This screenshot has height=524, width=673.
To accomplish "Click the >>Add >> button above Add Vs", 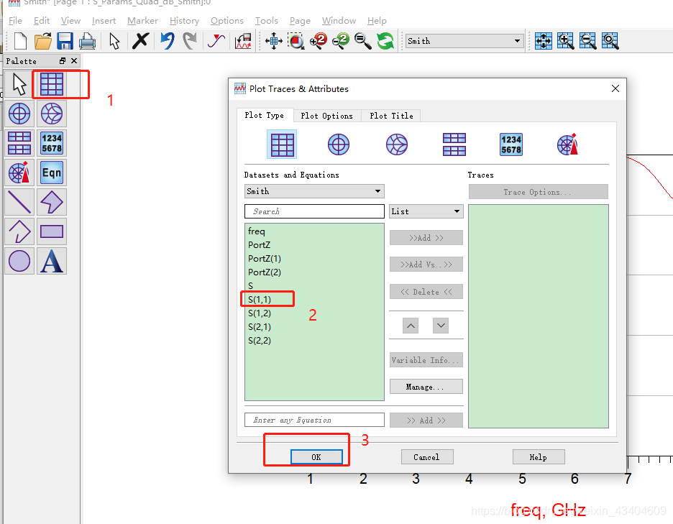I will click(x=426, y=238).
